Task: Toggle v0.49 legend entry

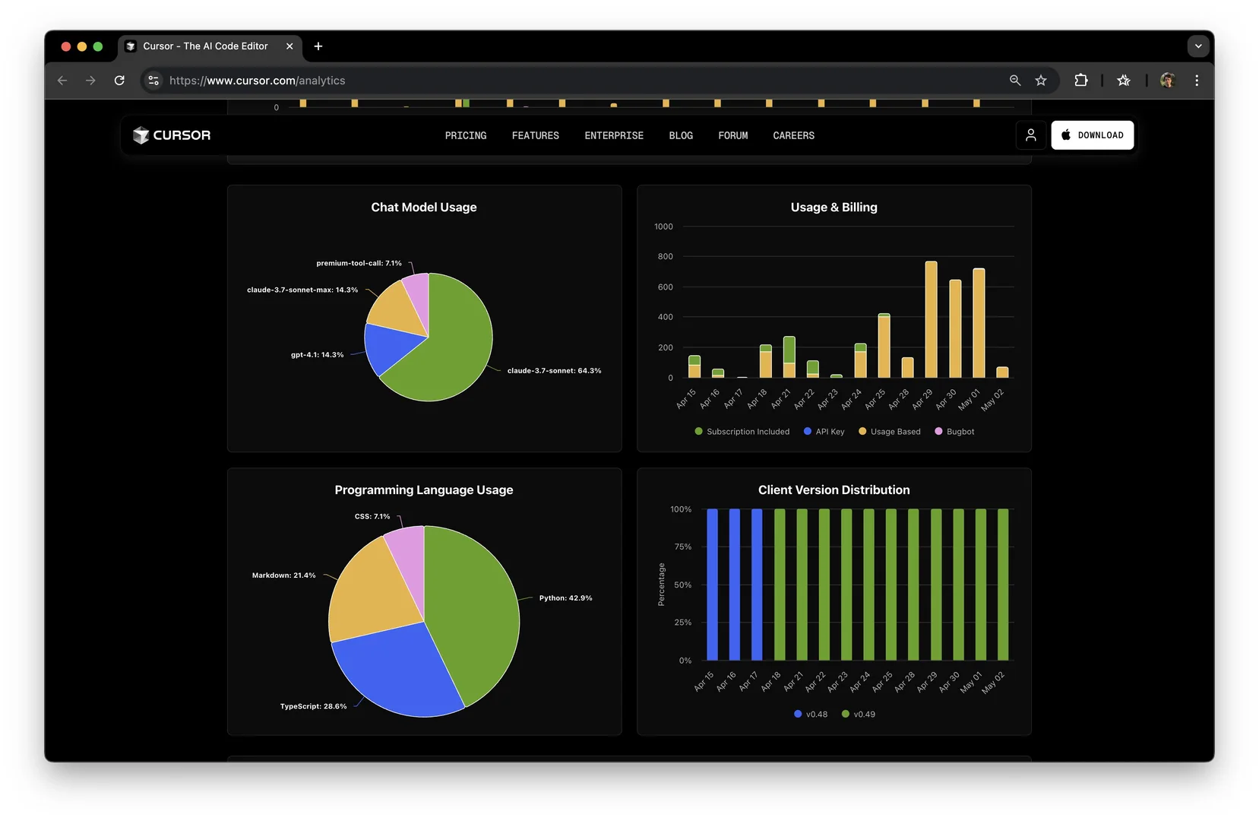Action: click(x=859, y=715)
